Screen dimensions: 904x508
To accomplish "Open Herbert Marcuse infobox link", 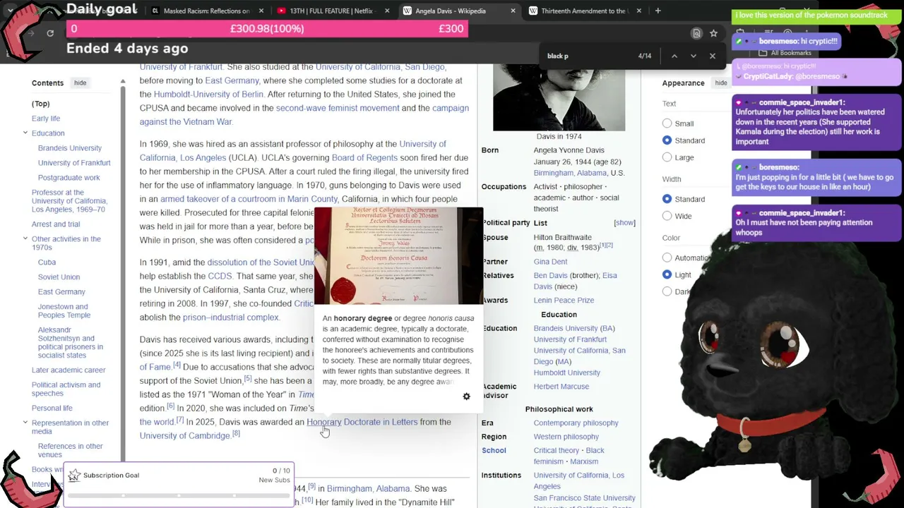I will 561,387.
